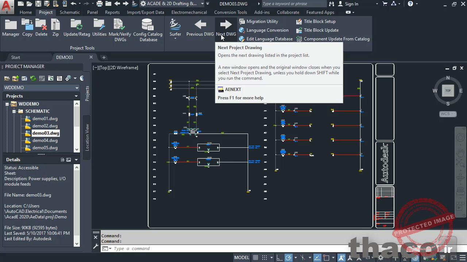467x262 pixels.
Task: Click Zip project icon in ribbon
Action: pos(55,25)
